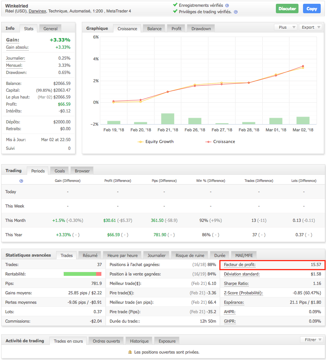Viewport: 326px width, 360px height.
Task: Open the Darwinex broker link
Action: click(37, 11)
